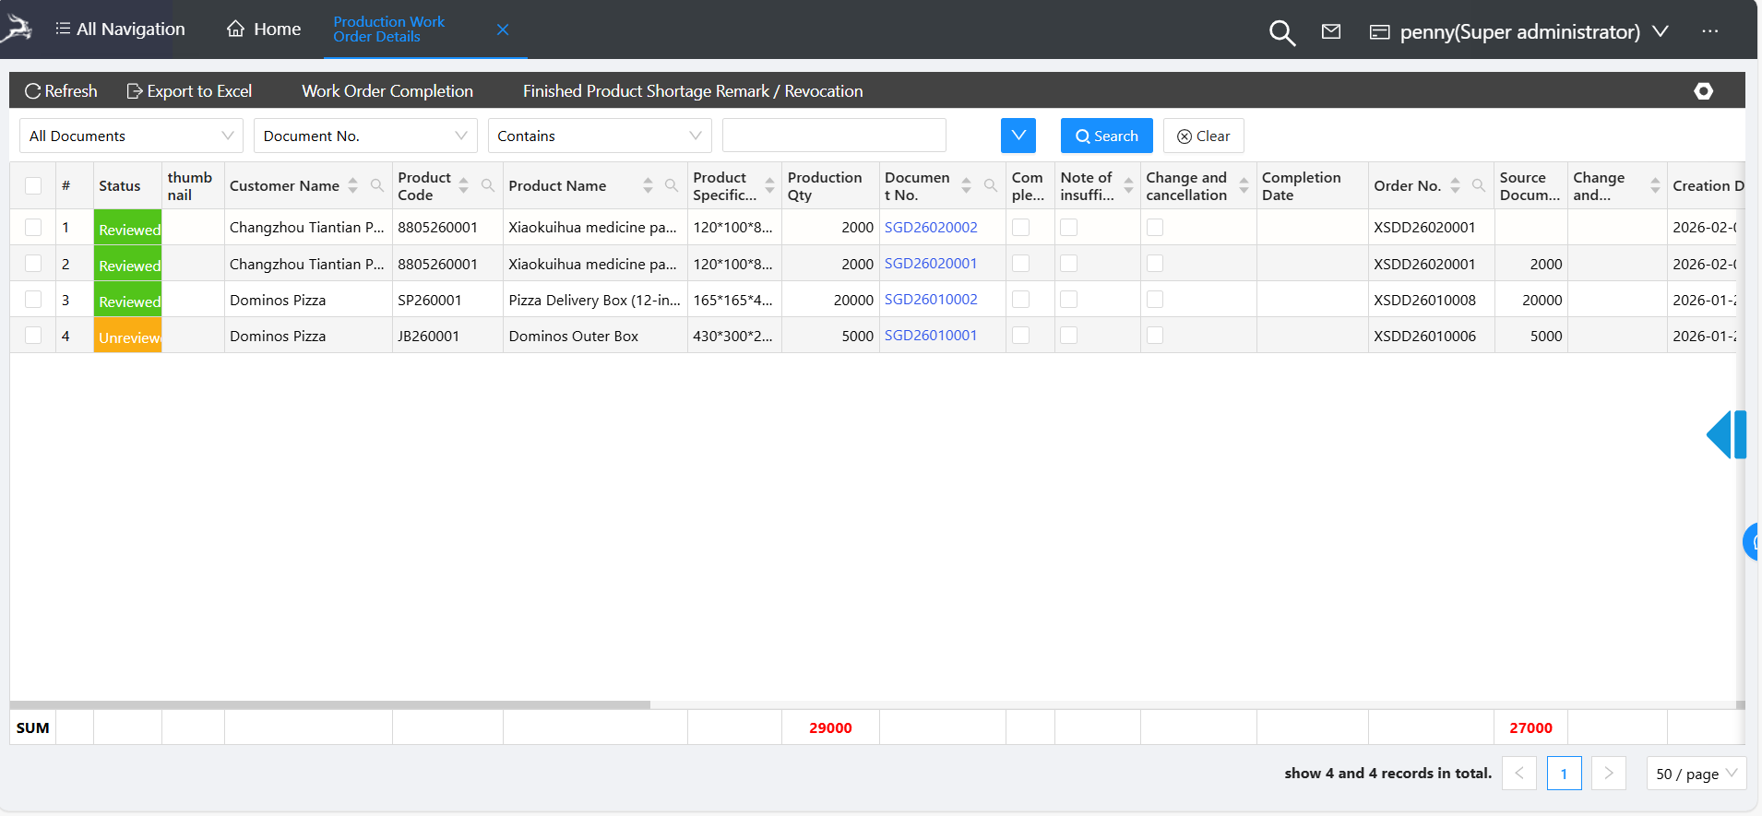Click the blue collapse side panel arrow
This screenshot has width=1762, height=816.
tap(1724, 434)
